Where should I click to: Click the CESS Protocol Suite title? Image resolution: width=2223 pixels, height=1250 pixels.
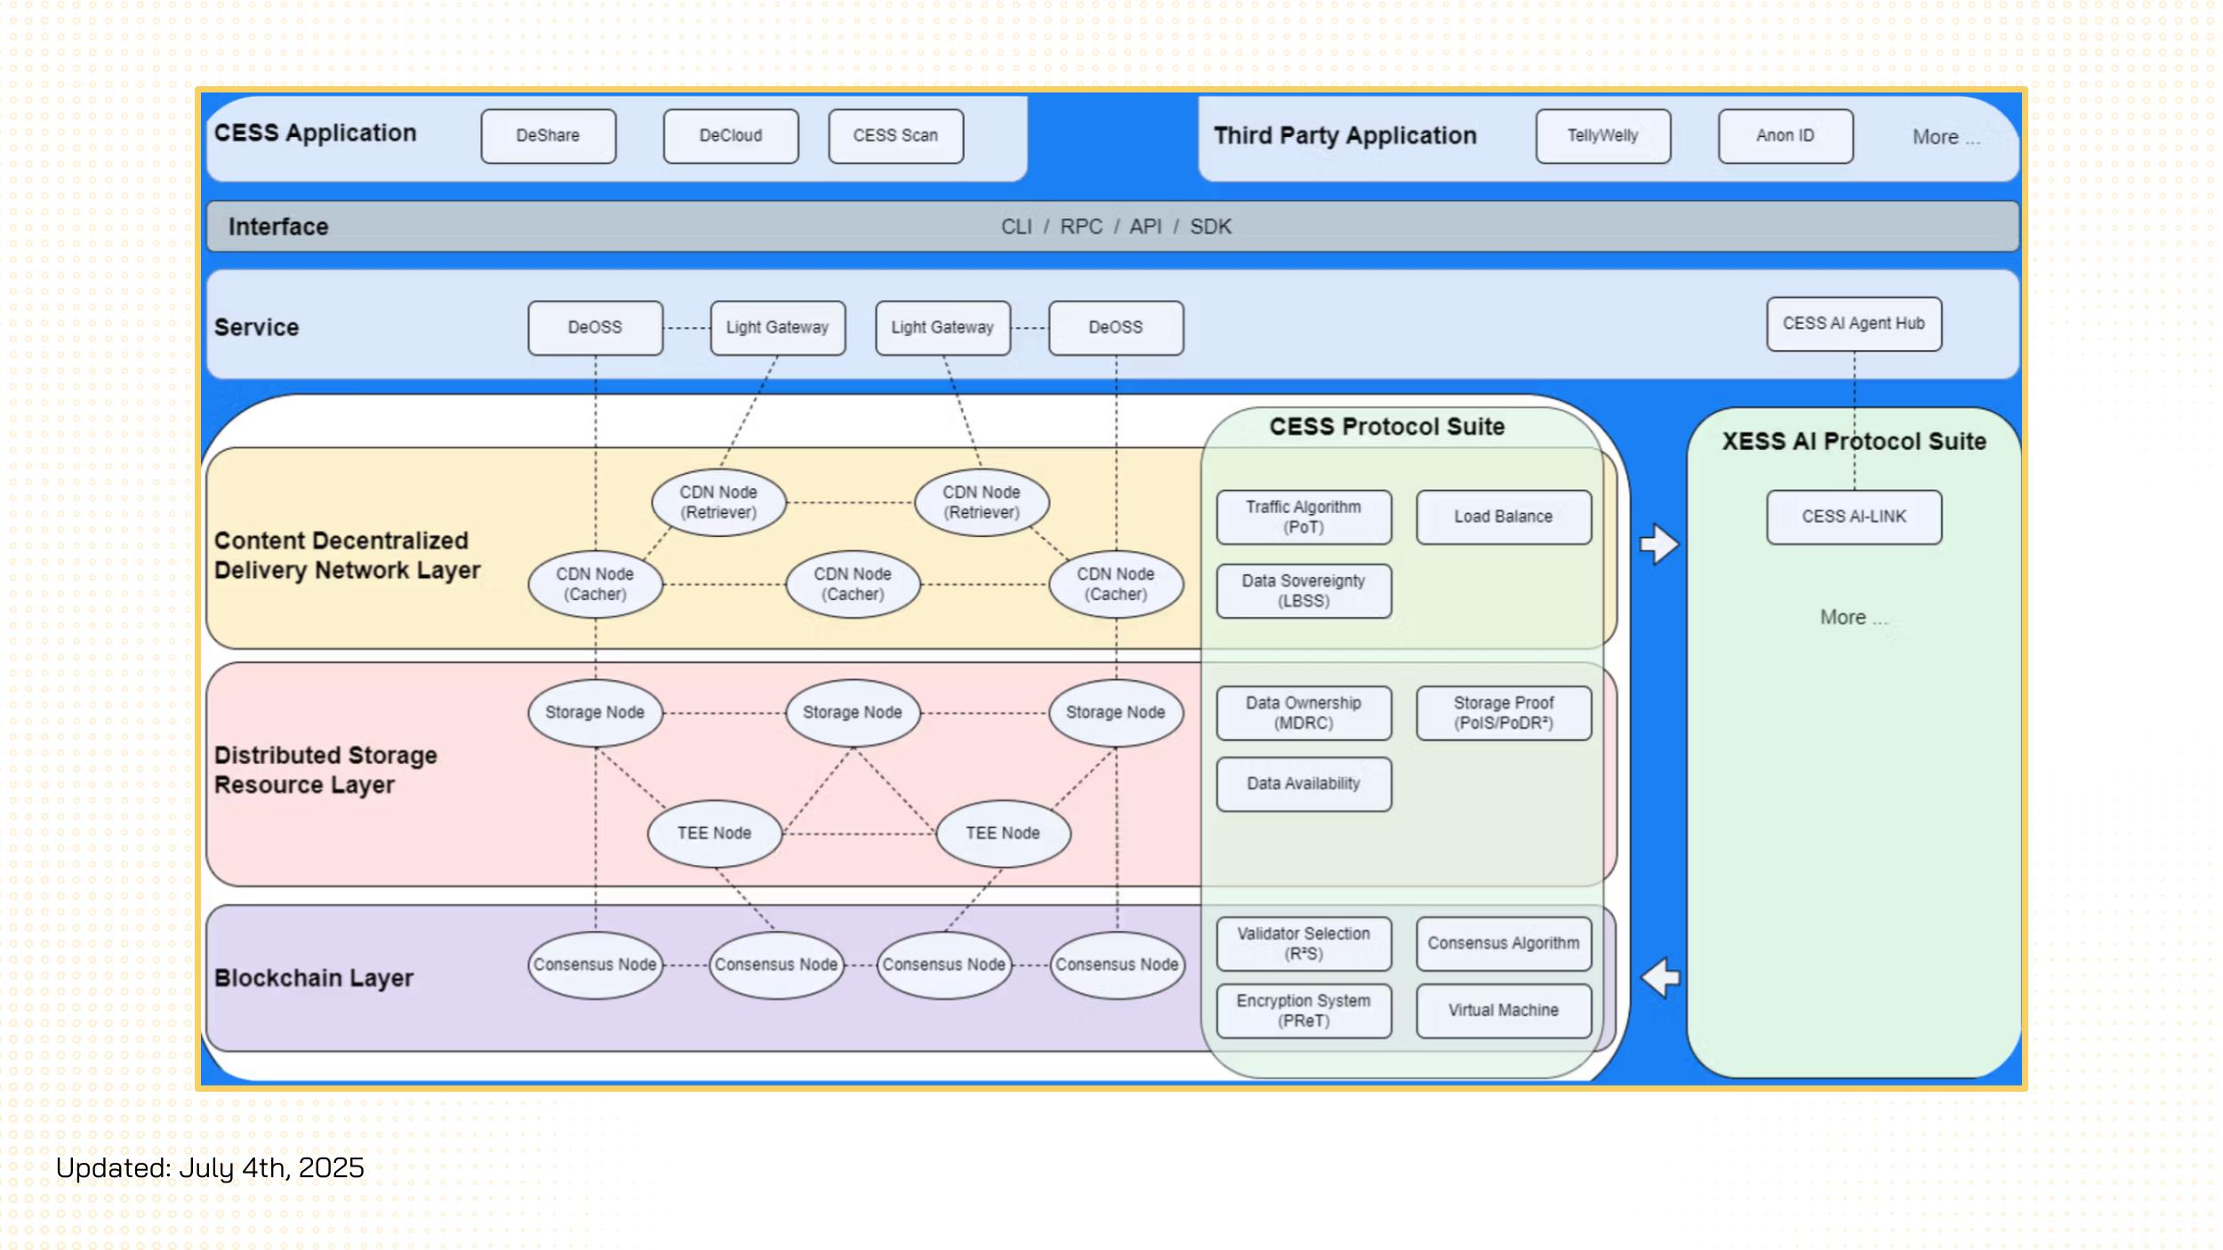click(1387, 427)
